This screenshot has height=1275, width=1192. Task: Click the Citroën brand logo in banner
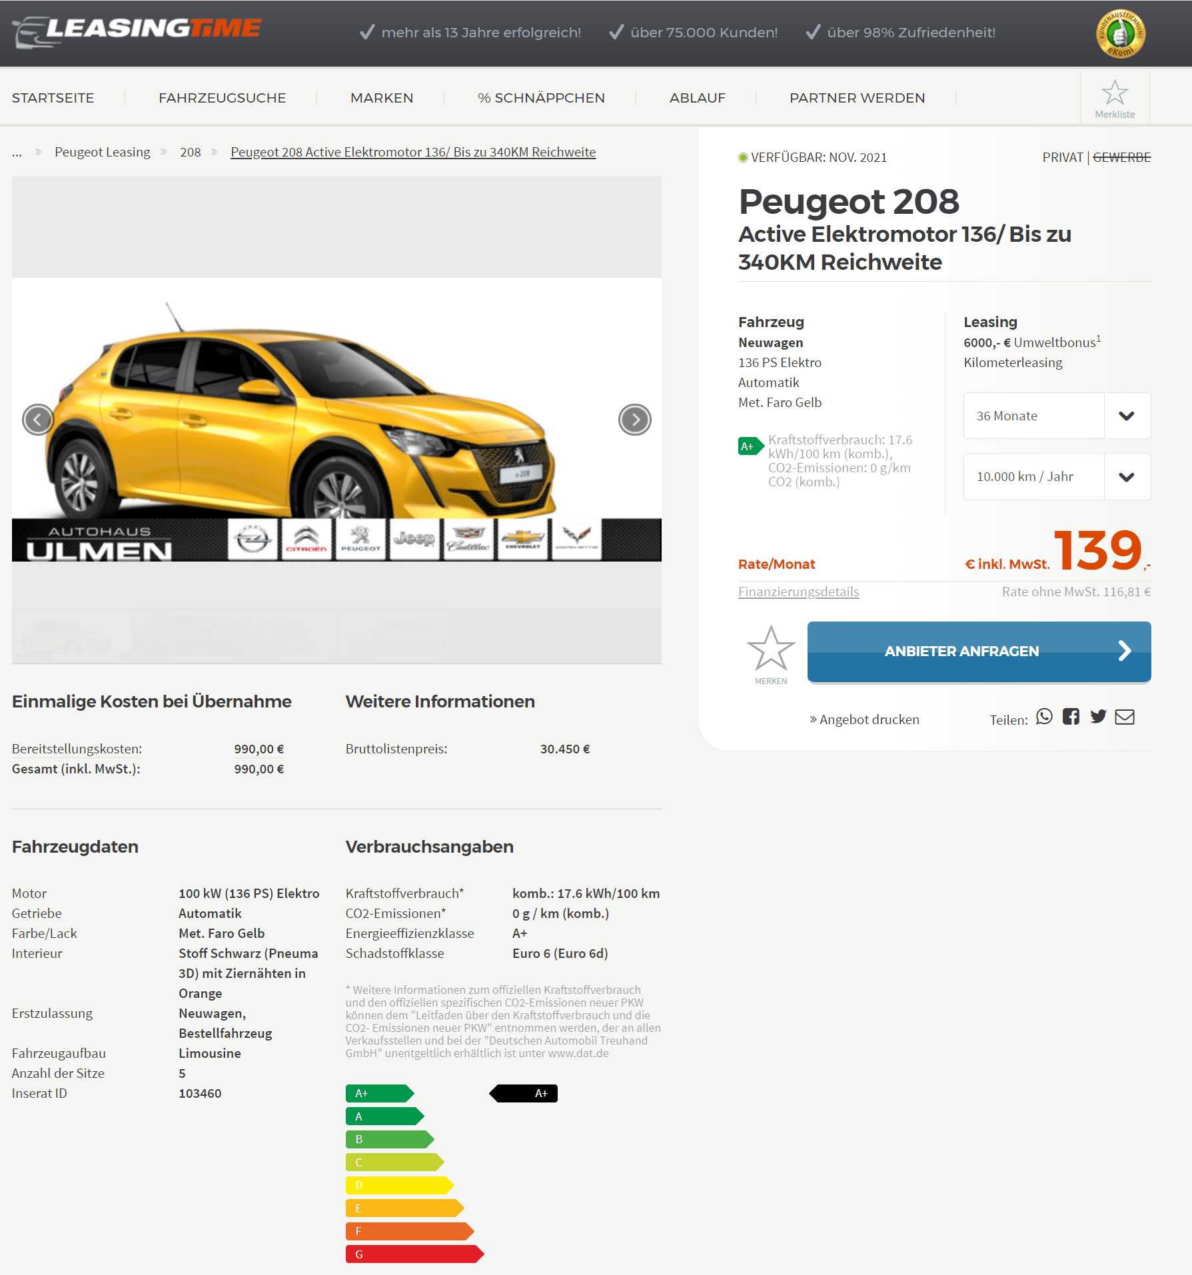[x=306, y=538]
